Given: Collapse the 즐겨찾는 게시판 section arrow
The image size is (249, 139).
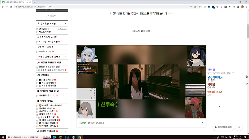Looking at the screenshot, I should [x=66, y=24].
